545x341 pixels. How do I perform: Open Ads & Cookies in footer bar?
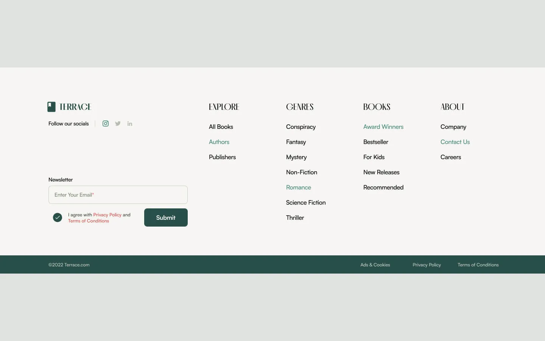click(375, 265)
